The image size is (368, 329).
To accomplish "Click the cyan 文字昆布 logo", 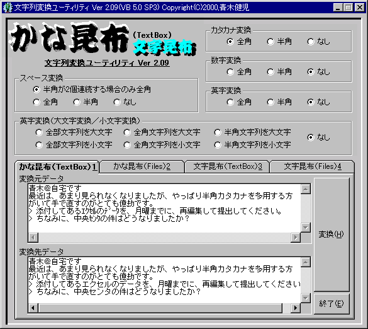I will click(x=165, y=48).
